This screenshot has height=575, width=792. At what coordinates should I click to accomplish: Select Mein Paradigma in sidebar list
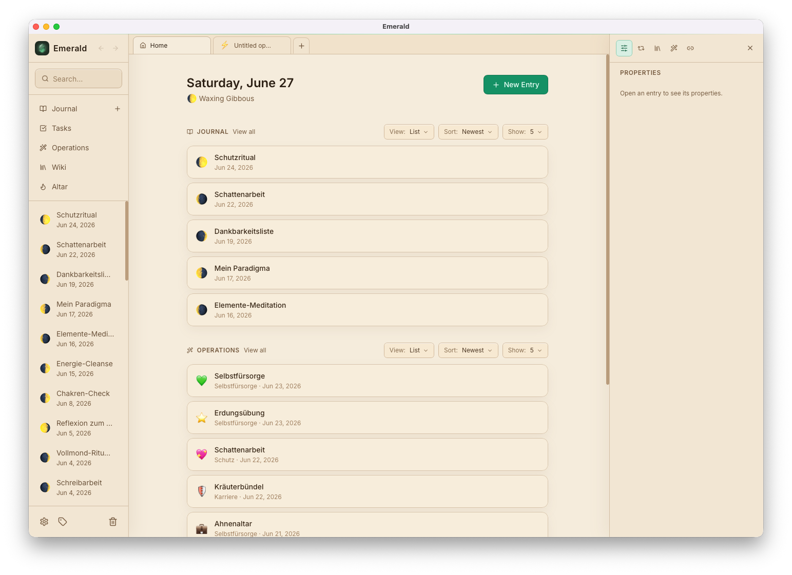point(79,309)
